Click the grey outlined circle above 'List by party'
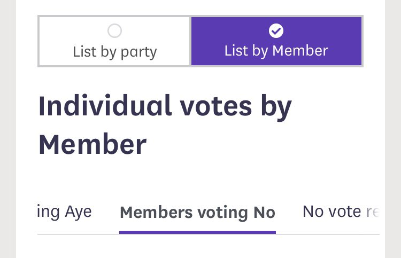 [x=114, y=30]
